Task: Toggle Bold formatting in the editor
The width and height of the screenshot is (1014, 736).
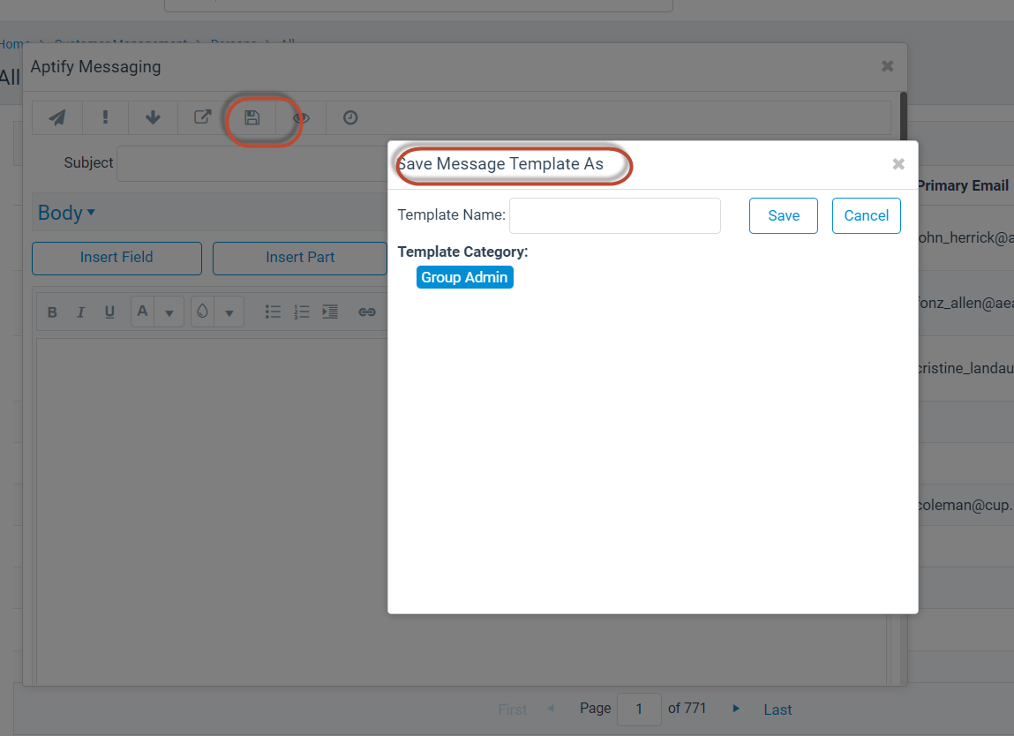Action: 52,312
